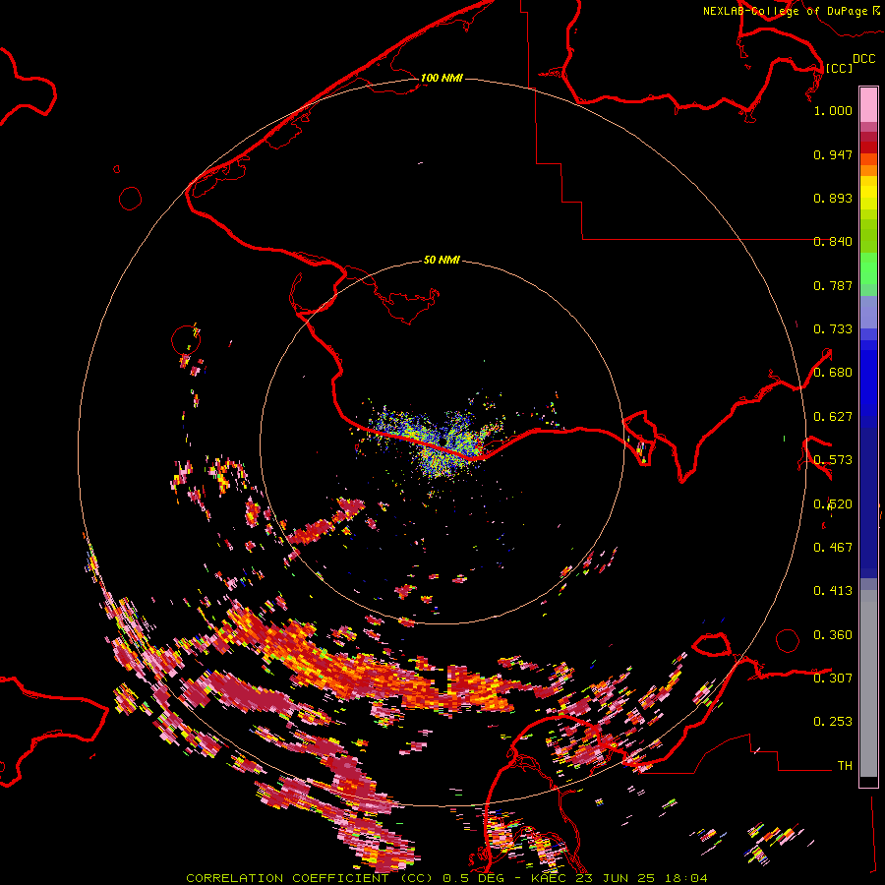
Task: Select the 1.000 scale value
Action: [833, 110]
